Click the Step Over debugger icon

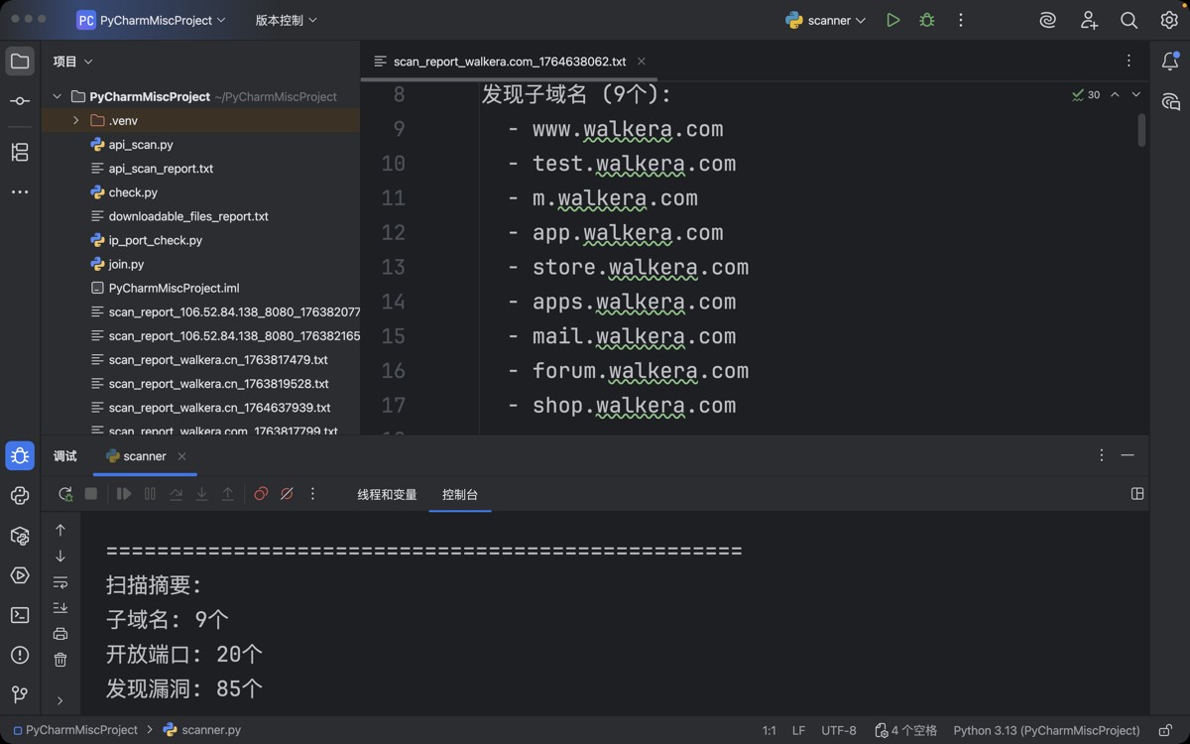pos(176,494)
